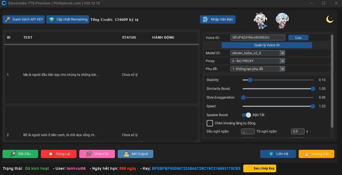The width and height of the screenshot is (342, 175).
Task: Open Quản lý Voice ID
Action: [x=267, y=45]
